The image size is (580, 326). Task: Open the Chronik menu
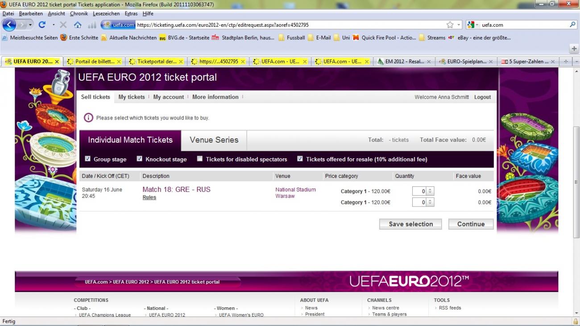[79, 14]
